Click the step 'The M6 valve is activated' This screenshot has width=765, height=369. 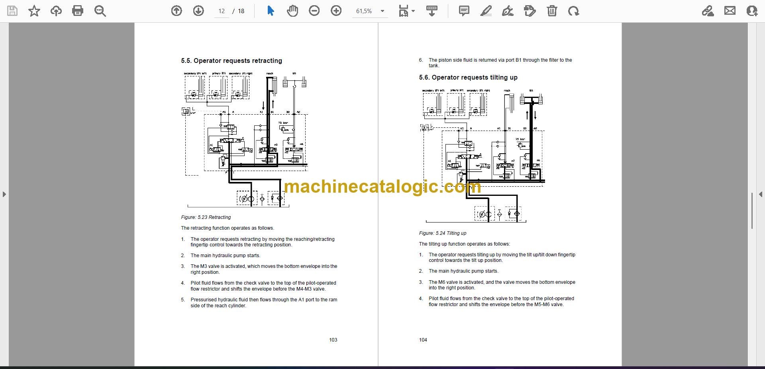pos(502,285)
